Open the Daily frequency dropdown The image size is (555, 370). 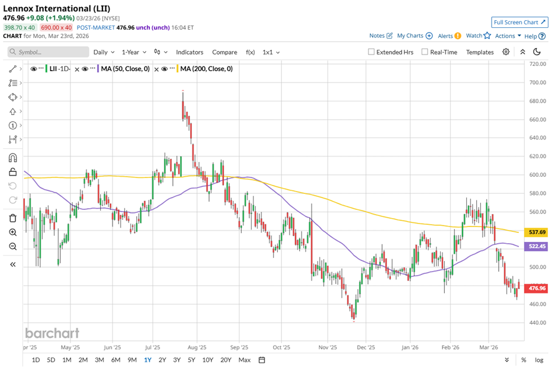tap(104, 52)
